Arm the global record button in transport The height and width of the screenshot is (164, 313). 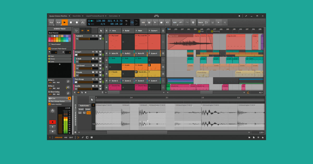(x=77, y=22)
